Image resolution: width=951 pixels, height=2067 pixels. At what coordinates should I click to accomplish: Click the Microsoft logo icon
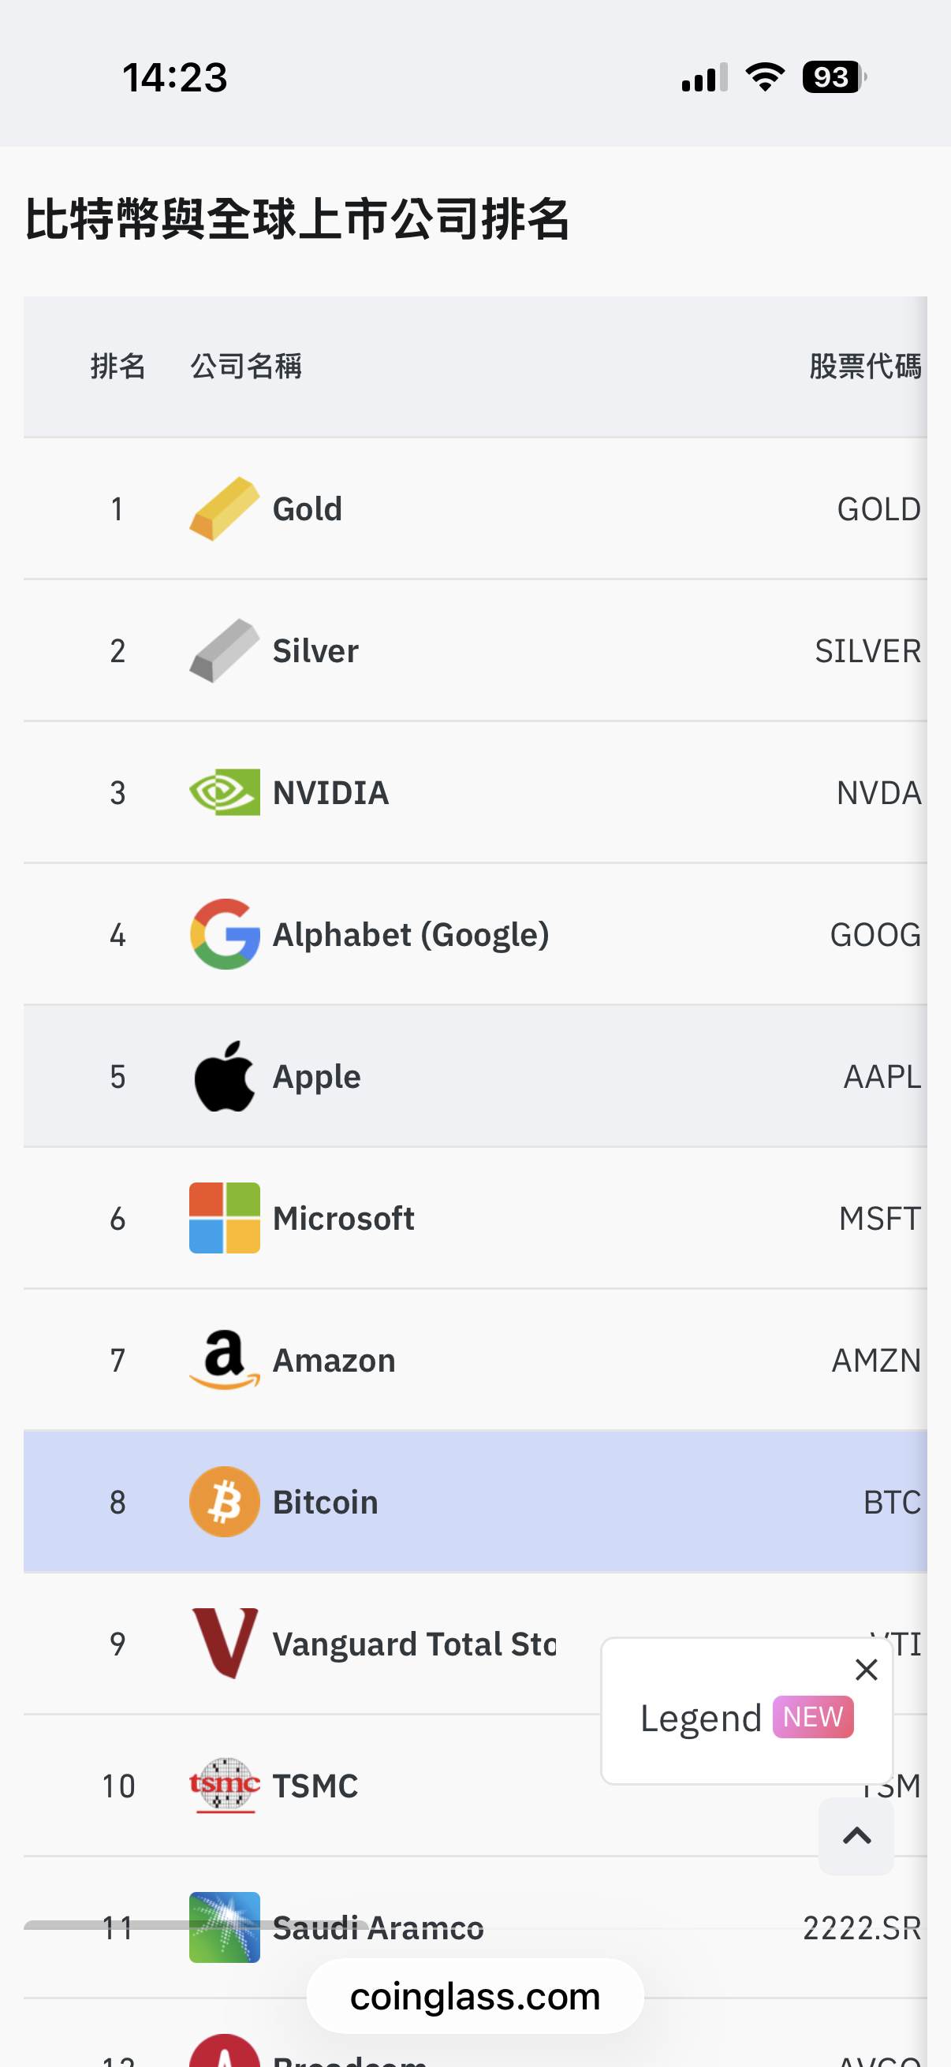224,1218
